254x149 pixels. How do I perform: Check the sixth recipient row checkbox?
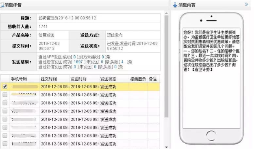tap(5, 127)
